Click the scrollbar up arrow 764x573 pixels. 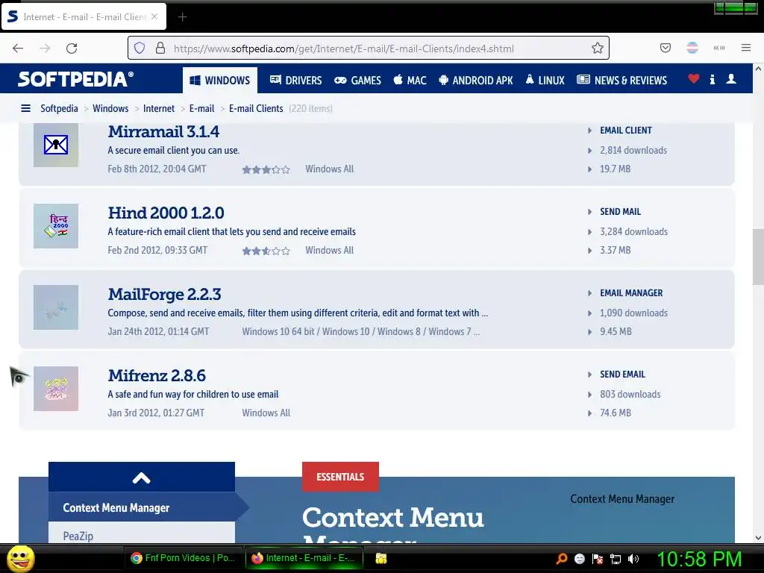click(x=758, y=69)
